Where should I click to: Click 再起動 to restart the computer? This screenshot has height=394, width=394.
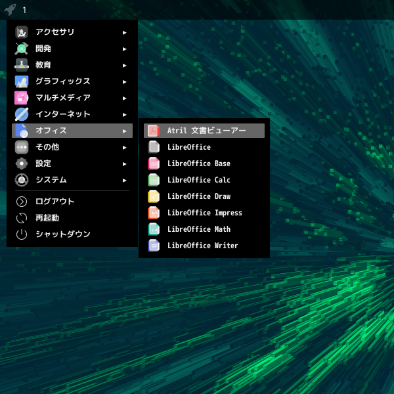tap(47, 218)
